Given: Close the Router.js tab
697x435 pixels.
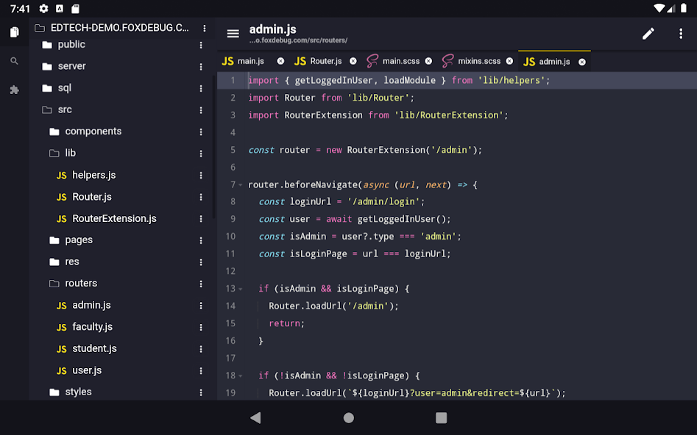Looking at the screenshot, I should (353, 62).
